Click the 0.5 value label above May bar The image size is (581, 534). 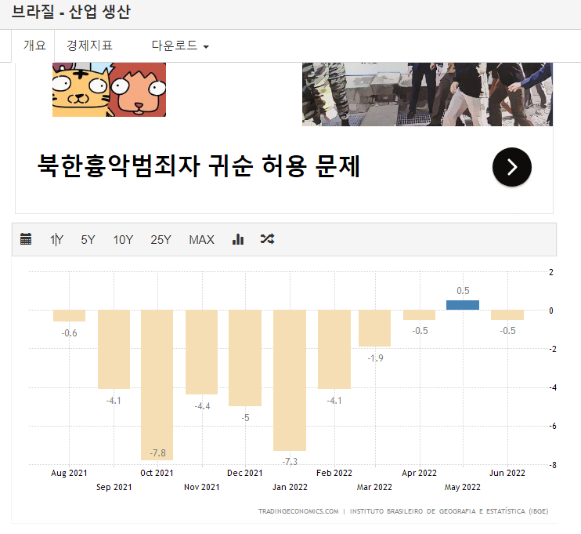tap(463, 291)
